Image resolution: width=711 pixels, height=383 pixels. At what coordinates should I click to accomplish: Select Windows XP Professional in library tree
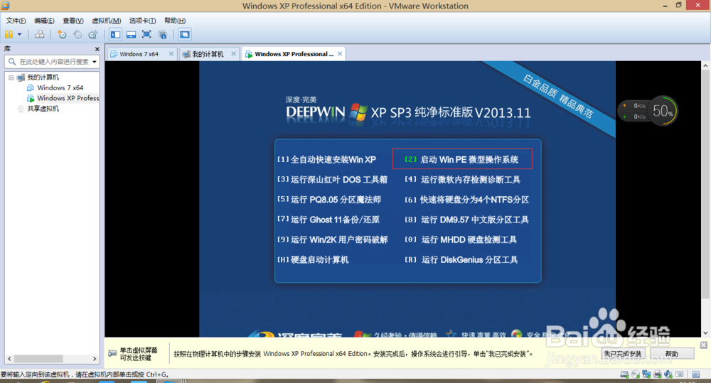click(68, 98)
